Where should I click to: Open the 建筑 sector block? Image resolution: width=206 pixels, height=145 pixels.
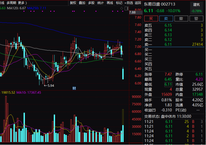pyautogui.click(x=196, y=4)
